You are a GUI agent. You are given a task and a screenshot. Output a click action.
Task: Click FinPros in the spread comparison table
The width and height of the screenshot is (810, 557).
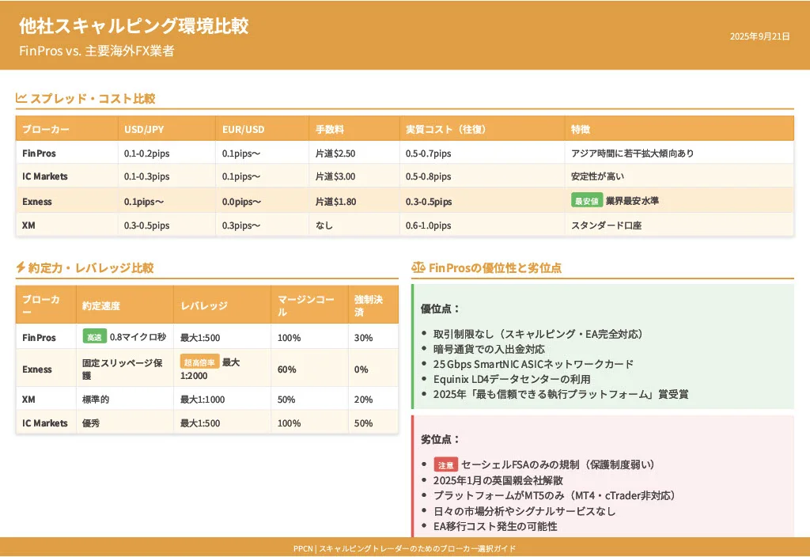(x=39, y=153)
